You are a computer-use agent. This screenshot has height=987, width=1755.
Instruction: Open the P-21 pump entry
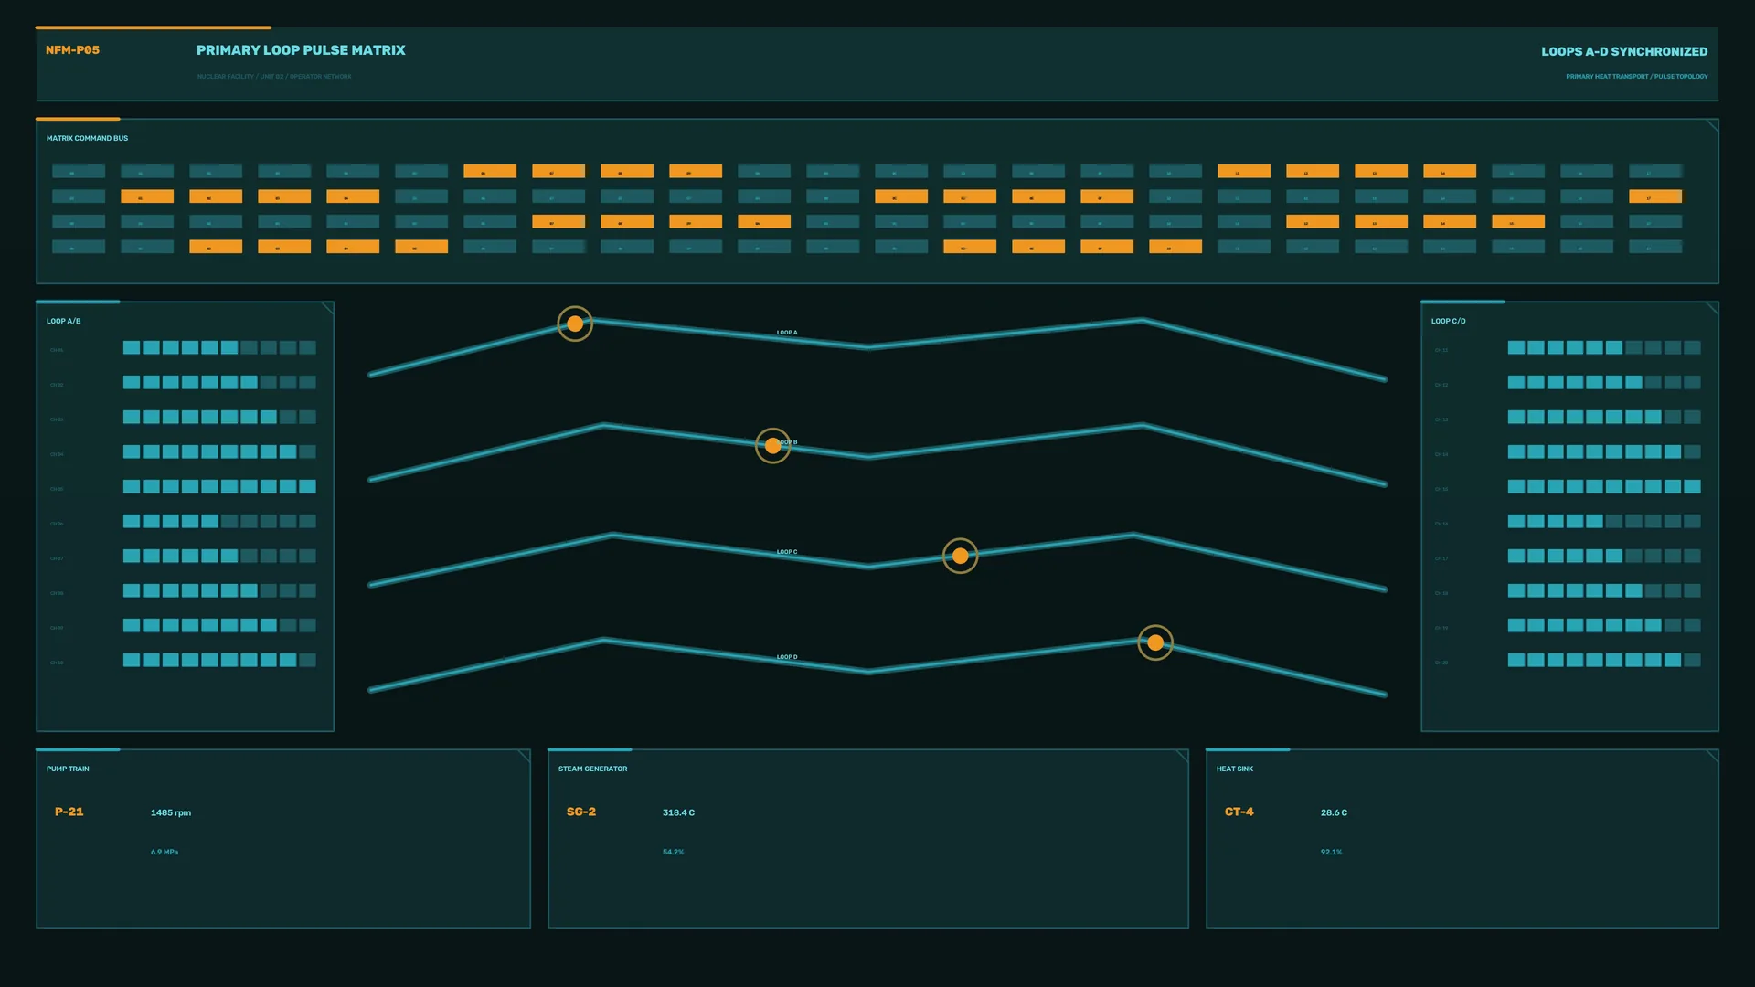coord(69,812)
